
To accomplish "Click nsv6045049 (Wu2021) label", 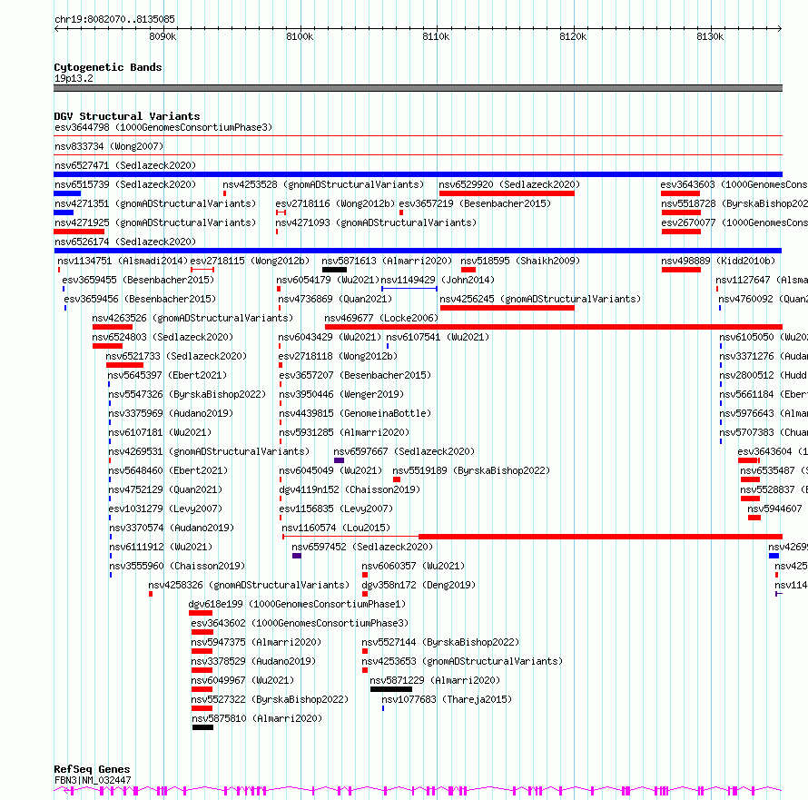I will 330,470.
